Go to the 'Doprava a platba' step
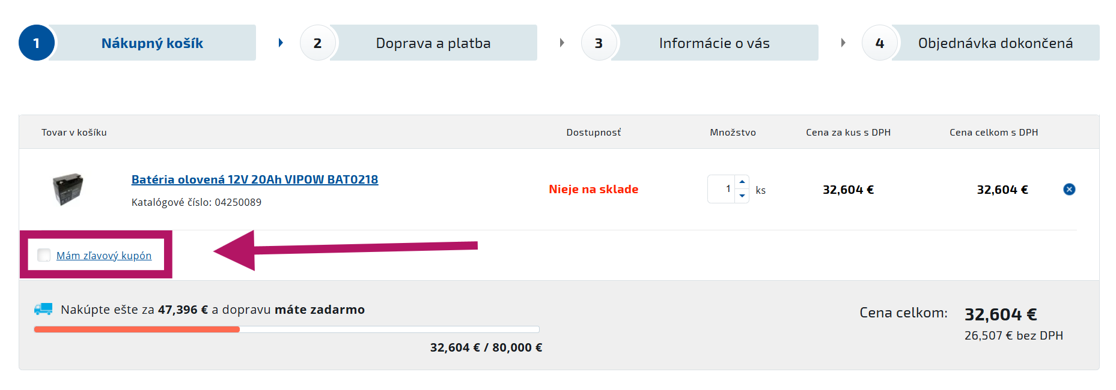This screenshot has width=1116, height=390. pos(433,43)
